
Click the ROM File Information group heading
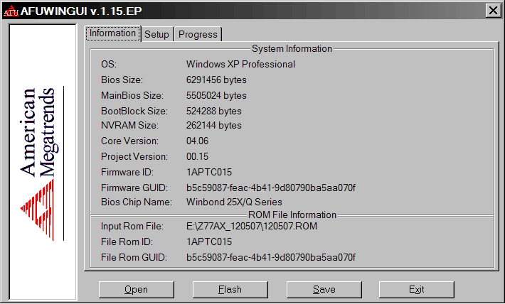tap(292, 215)
